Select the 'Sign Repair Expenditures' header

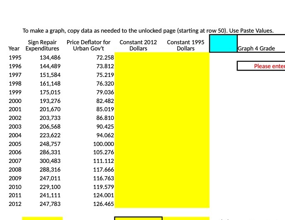pos(42,45)
